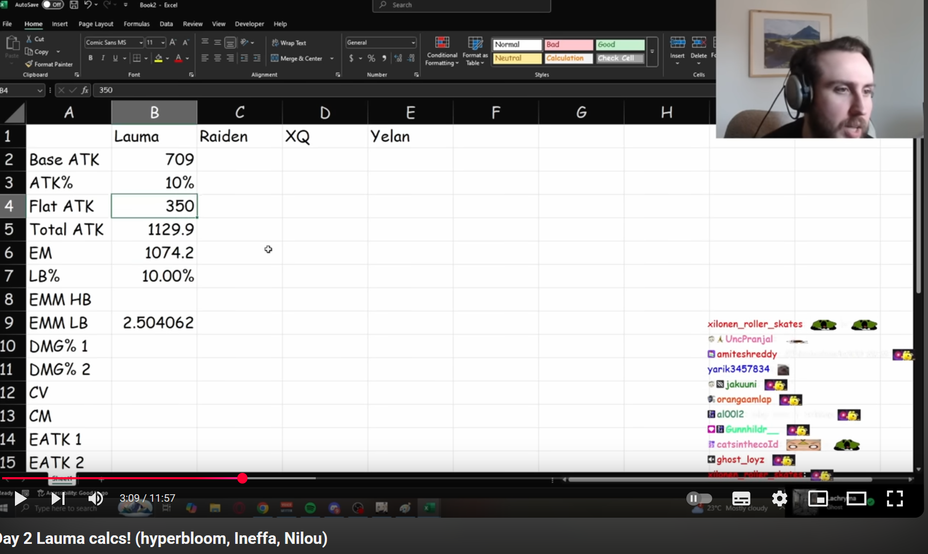928x554 pixels.
Task: Switch to the Insert tab
Action: [x=60, y=24]
